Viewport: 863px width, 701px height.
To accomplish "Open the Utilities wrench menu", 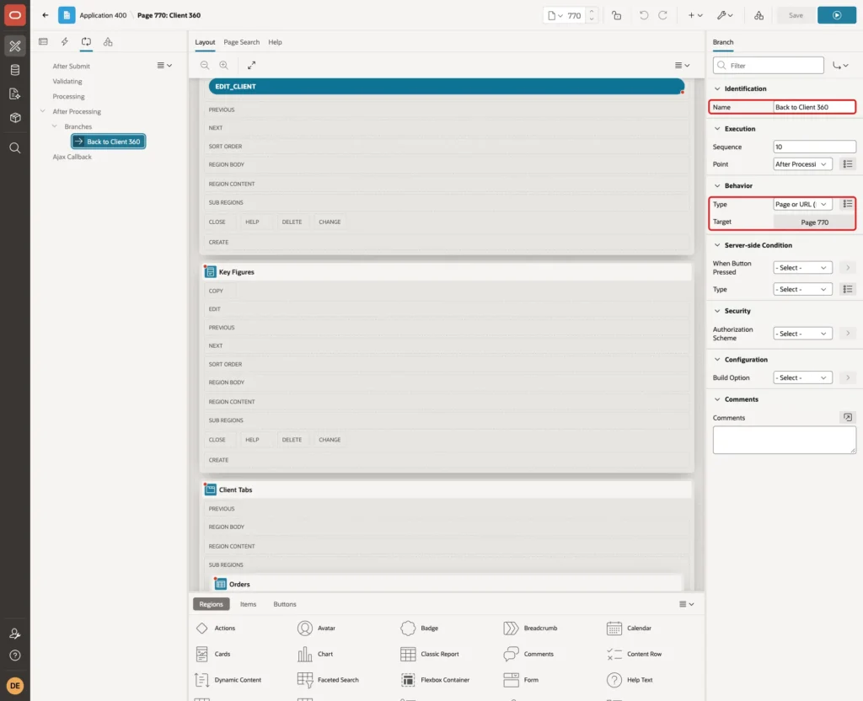I will (725, 15).
